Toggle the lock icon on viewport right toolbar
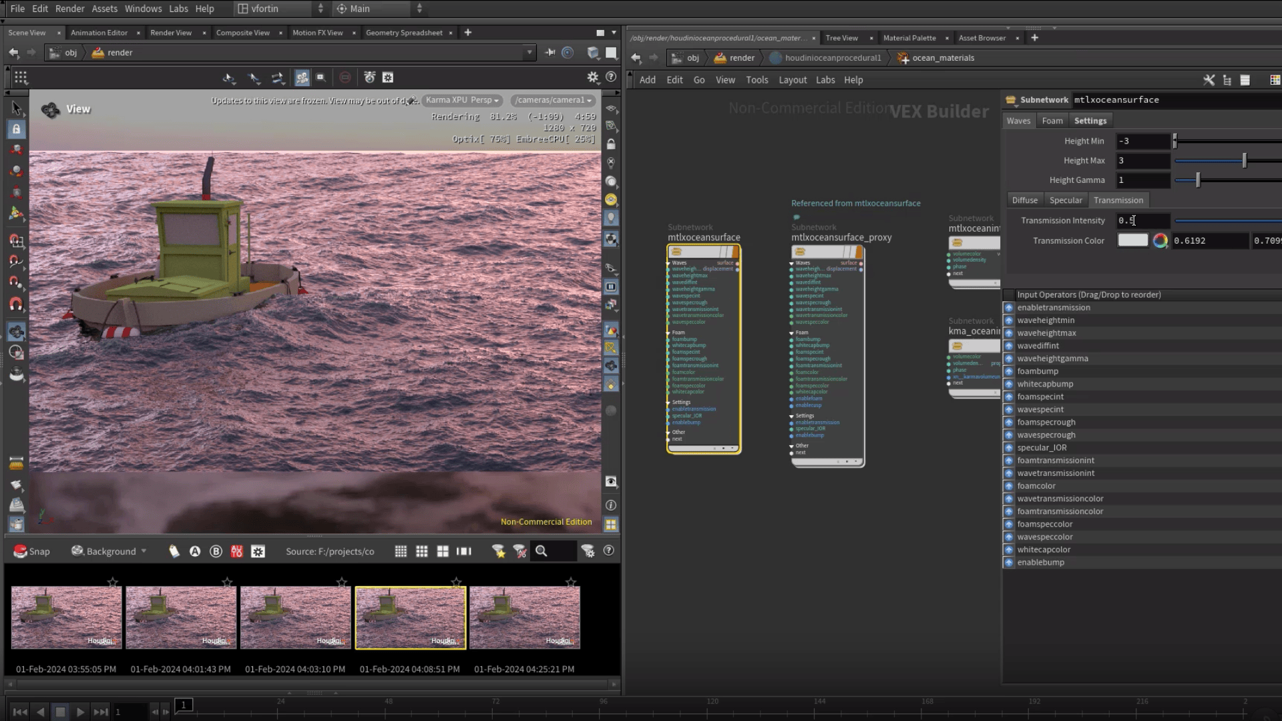 point(611,144)
